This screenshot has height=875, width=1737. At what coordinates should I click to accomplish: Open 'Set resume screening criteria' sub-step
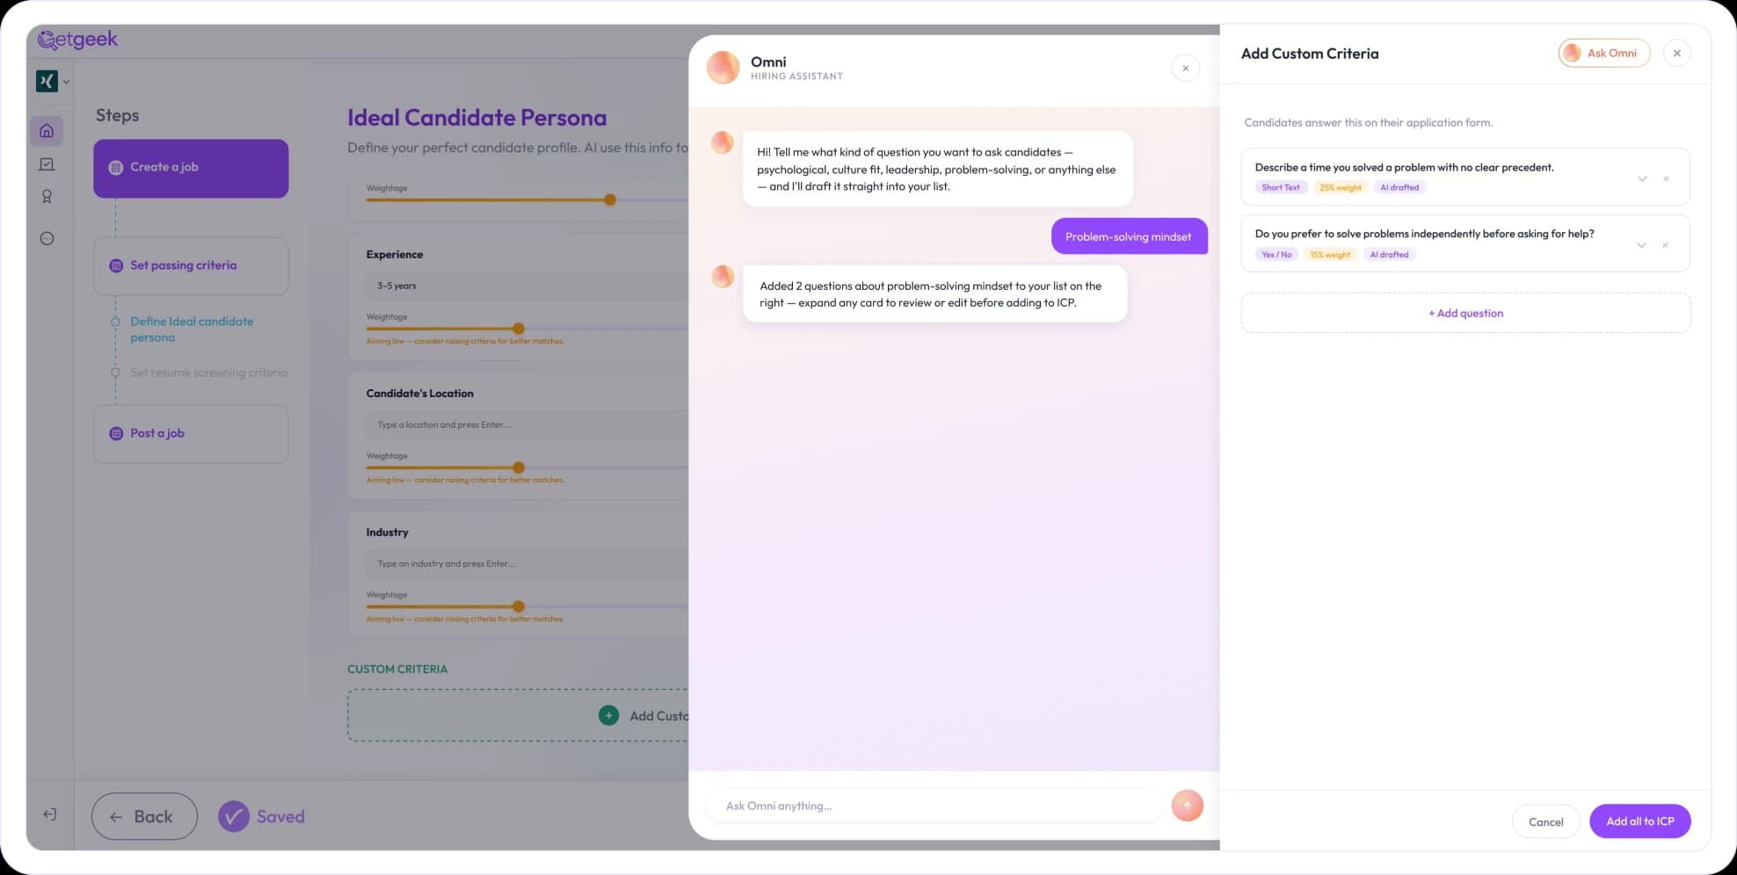click(209, 372)
